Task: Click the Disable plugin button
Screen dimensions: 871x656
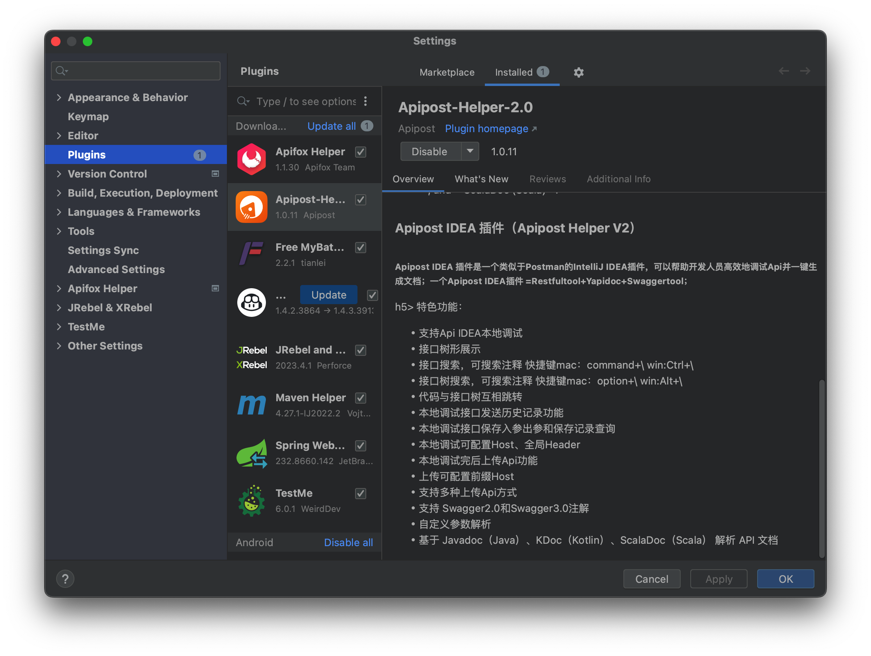Action: point(431,151)
